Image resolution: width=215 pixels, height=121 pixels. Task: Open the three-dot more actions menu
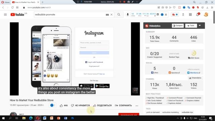pyautogui.click(x=137, y=106)
